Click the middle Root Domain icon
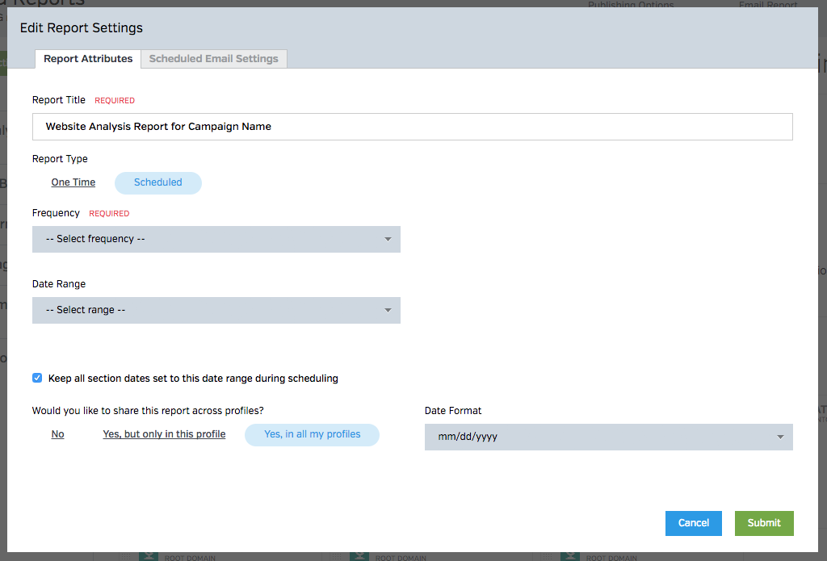Image resolution: width=827 pixels, height=561 pixels. [359, 556]
